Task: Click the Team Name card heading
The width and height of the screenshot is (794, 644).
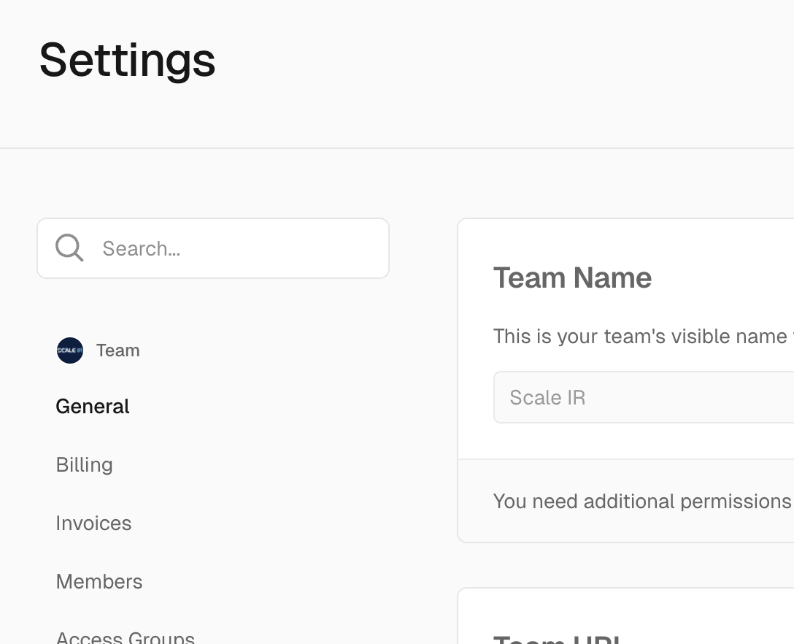Action: click(x=572, y=277)
